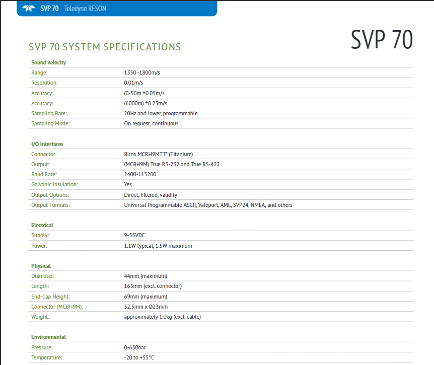Click the '(6000m) ±0.25m/s' accuracy value
The height and width of the screenshot is (365, 434).
pos(146,103)
